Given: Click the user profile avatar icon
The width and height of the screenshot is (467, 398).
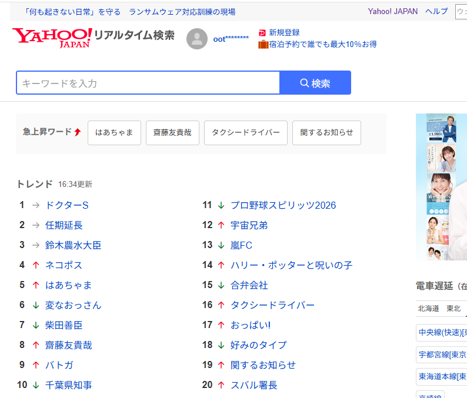Looking at the screenshot, I should (x=197, y=39).
